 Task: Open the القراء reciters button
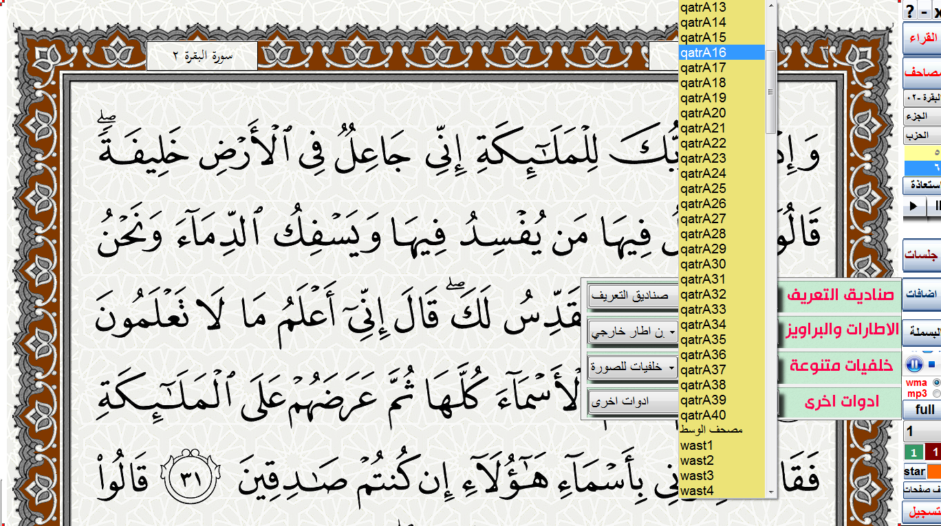pos(922,38)
